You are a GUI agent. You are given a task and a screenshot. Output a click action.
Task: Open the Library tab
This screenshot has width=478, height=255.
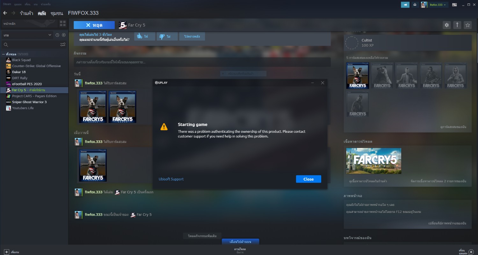[42, 13]
